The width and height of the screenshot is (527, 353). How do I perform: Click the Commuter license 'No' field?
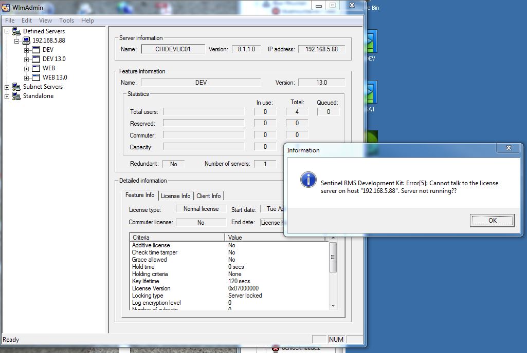click(x=201, y=223)
